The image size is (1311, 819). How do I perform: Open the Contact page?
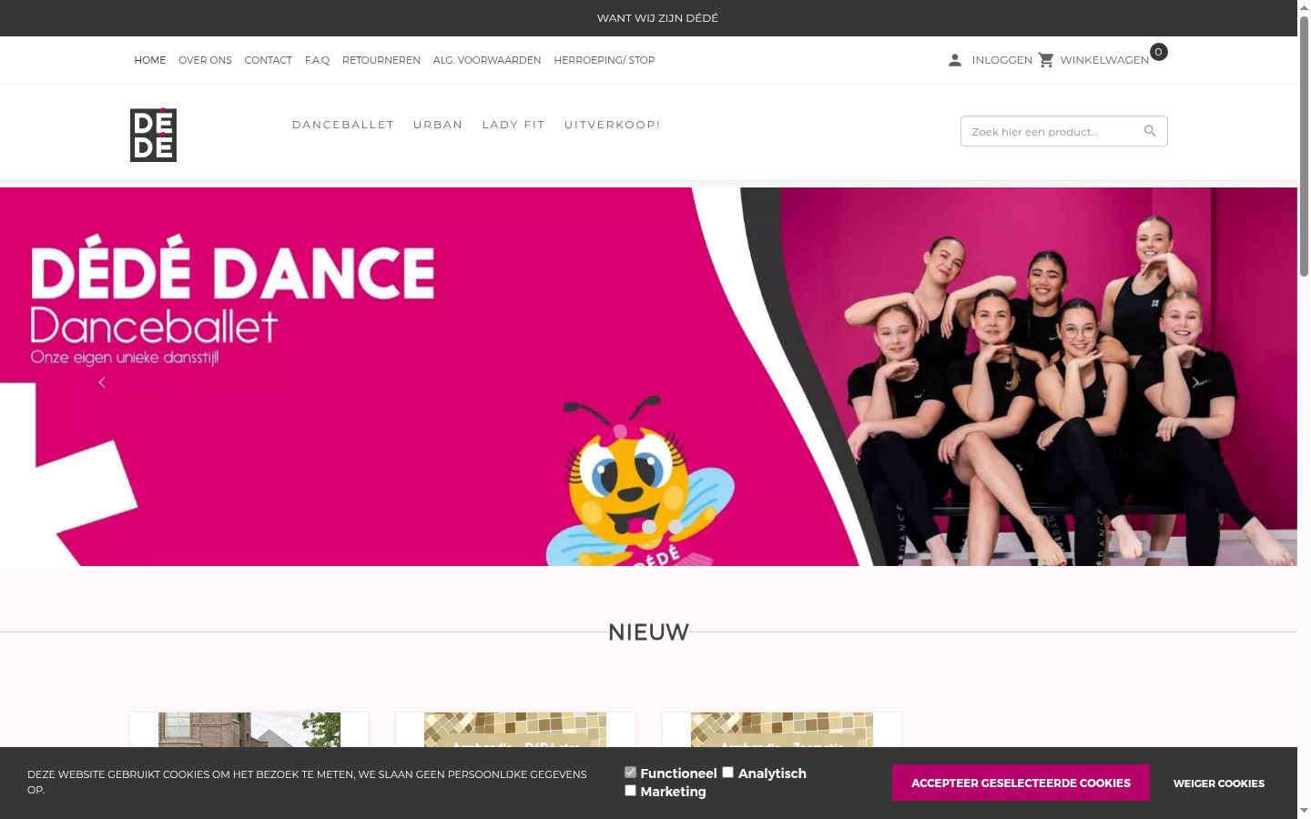tap(268, 60)
